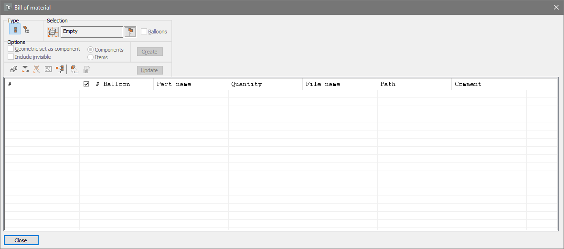
Task: Click the Empty selection field
Action: pyautogui.click(x=92, y=32)
